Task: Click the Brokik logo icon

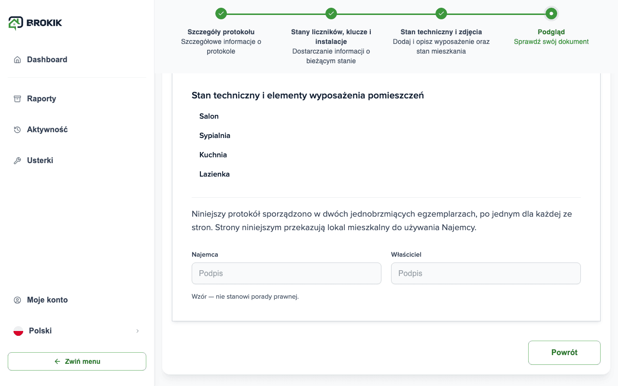Action: pos(15,23)
